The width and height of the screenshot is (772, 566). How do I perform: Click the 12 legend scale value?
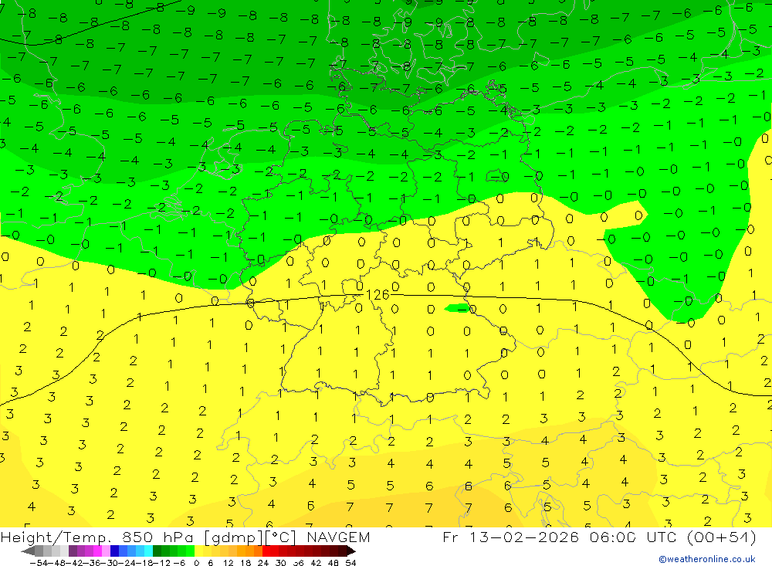(228, 563)
